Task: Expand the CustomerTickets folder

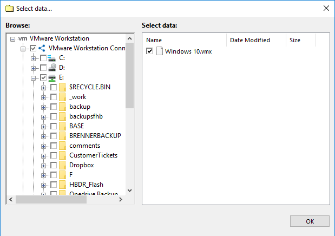Action: [43, 156]
